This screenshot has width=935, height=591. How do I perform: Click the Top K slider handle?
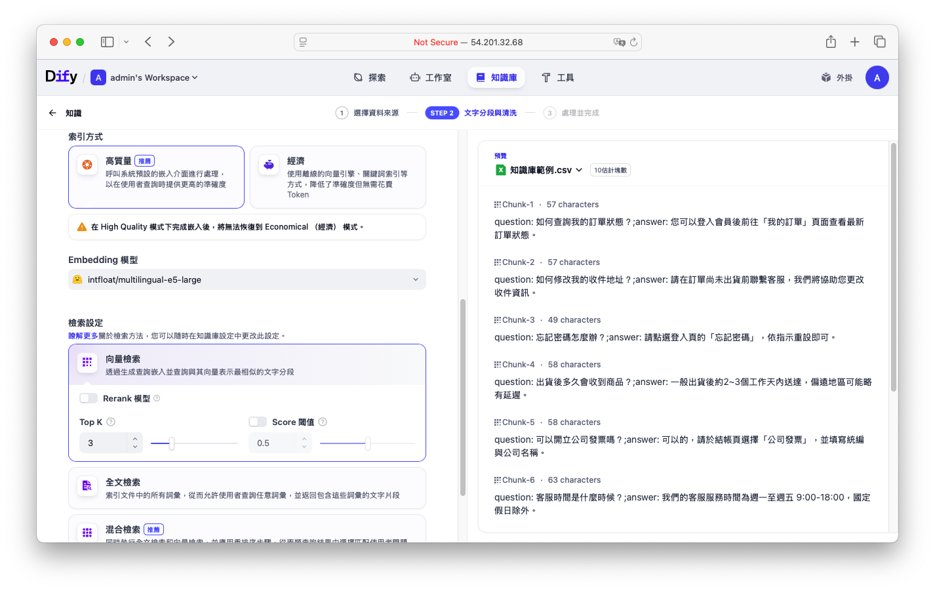pyautogui.click(x=172, y=443)
